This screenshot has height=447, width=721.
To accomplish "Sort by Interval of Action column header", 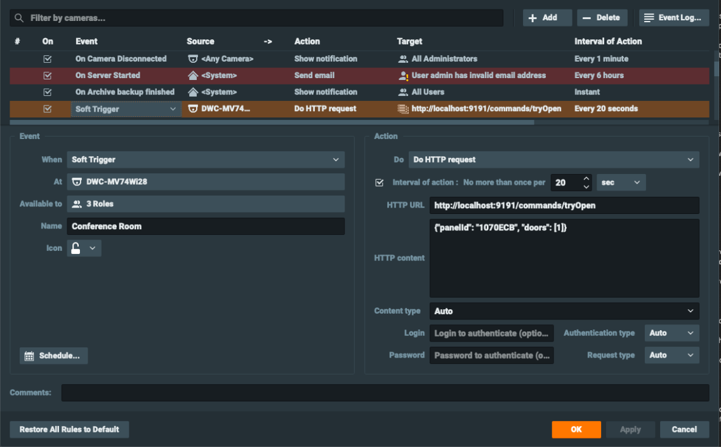I will [x=608, y=41].
